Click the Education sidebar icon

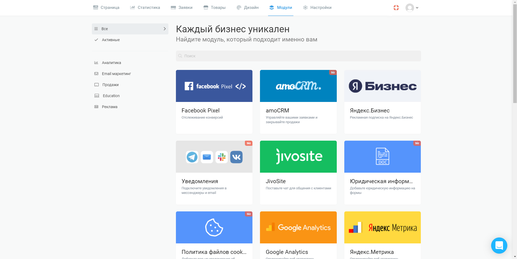97,96
